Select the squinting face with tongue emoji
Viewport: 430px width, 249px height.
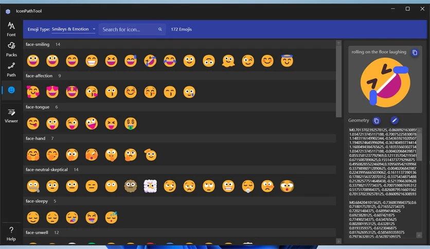pyautogui.click(x=111, y=123)
